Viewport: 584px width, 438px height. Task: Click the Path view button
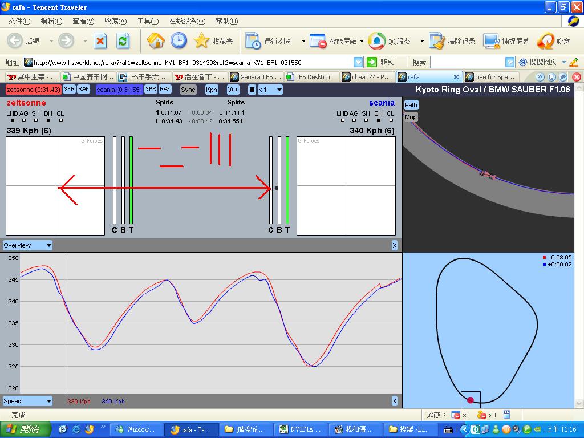(x=411, y=105)
